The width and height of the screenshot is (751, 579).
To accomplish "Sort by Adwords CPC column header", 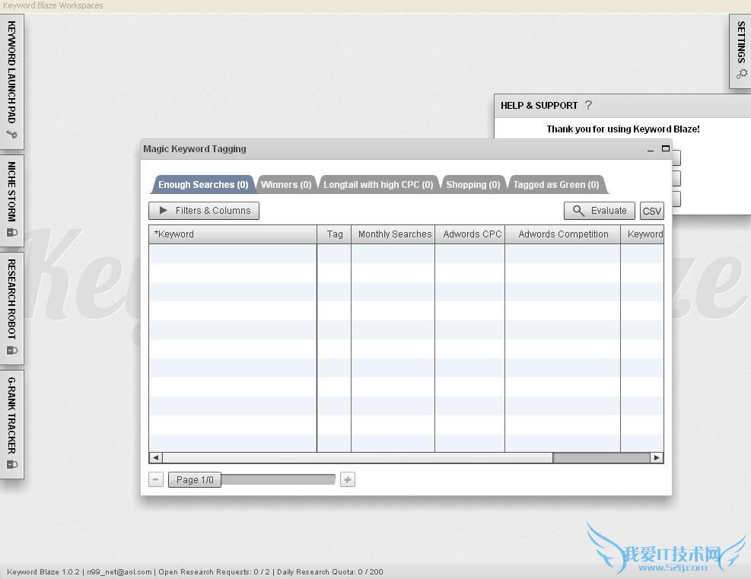I will pos(470,234).
